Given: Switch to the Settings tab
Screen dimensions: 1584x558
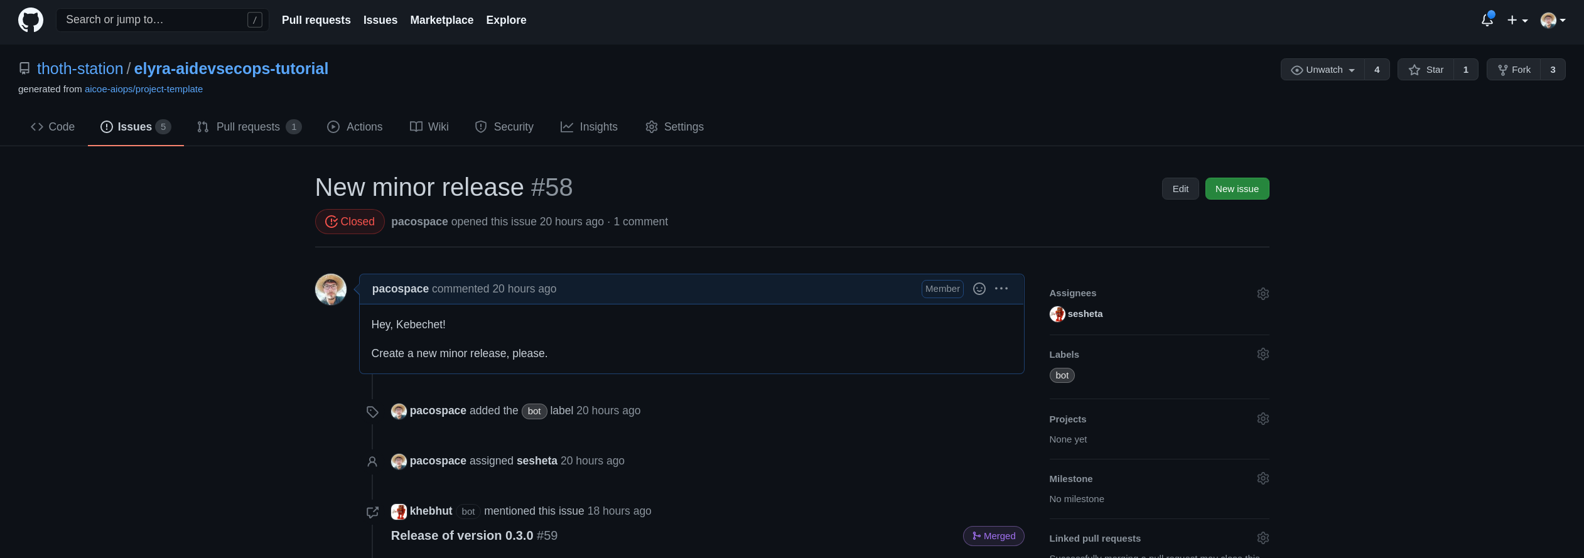Looking at the screenshot, I should (x=674, y=127).
